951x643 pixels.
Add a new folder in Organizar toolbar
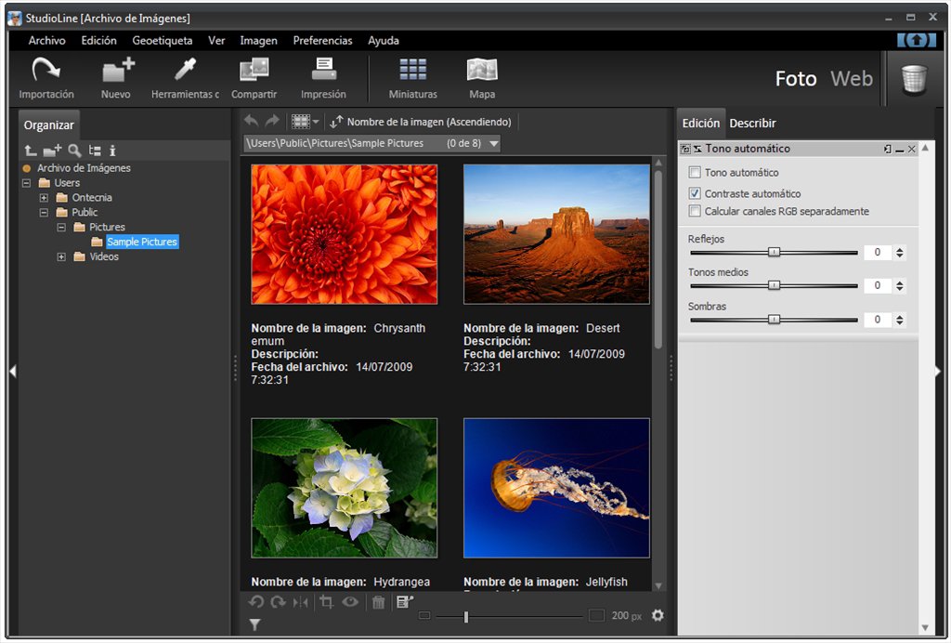pyautogui.click(x=52, y=151)
